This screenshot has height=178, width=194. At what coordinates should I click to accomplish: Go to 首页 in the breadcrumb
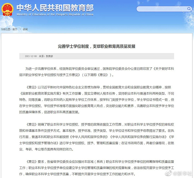15,29
